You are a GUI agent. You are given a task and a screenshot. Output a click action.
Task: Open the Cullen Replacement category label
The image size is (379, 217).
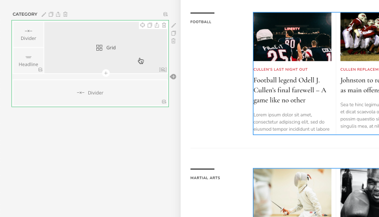[x=360, y=70]
